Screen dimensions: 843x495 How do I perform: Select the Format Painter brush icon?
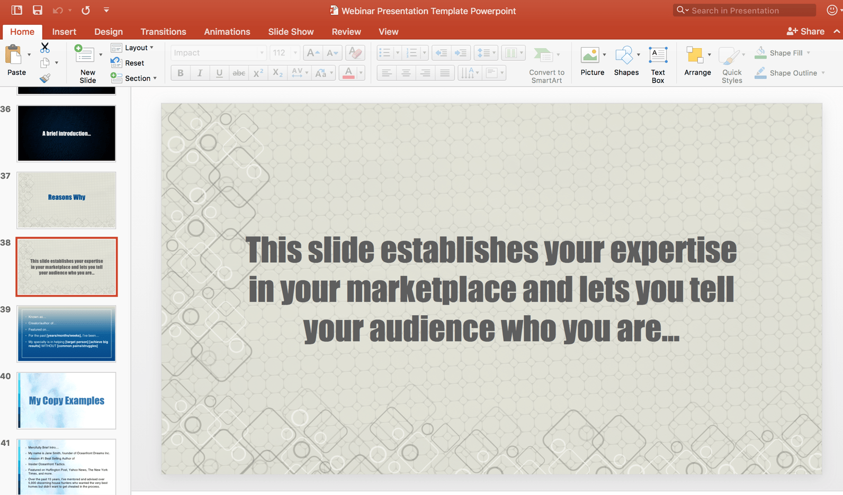45,78
